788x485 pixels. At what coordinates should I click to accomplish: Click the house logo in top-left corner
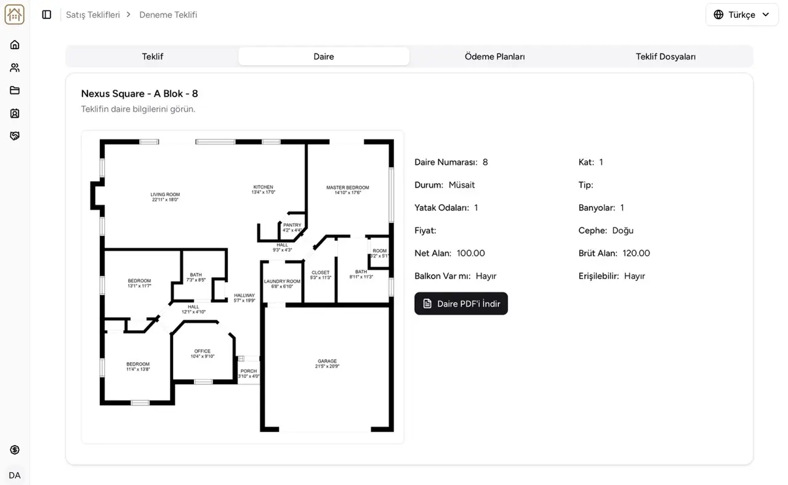15,15
